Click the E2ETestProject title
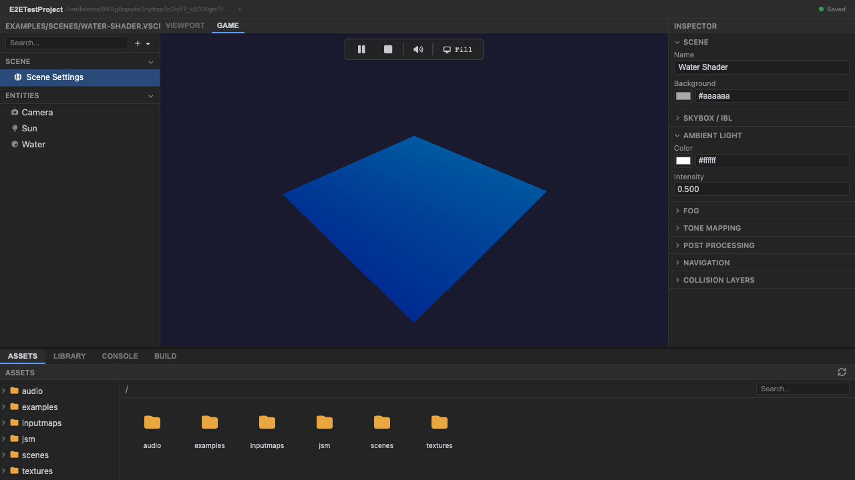 (36, 9)
